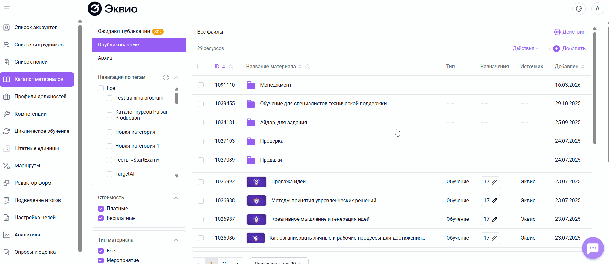
Task: Open the Менеджмент folder icon
Action: click(251, 85)
